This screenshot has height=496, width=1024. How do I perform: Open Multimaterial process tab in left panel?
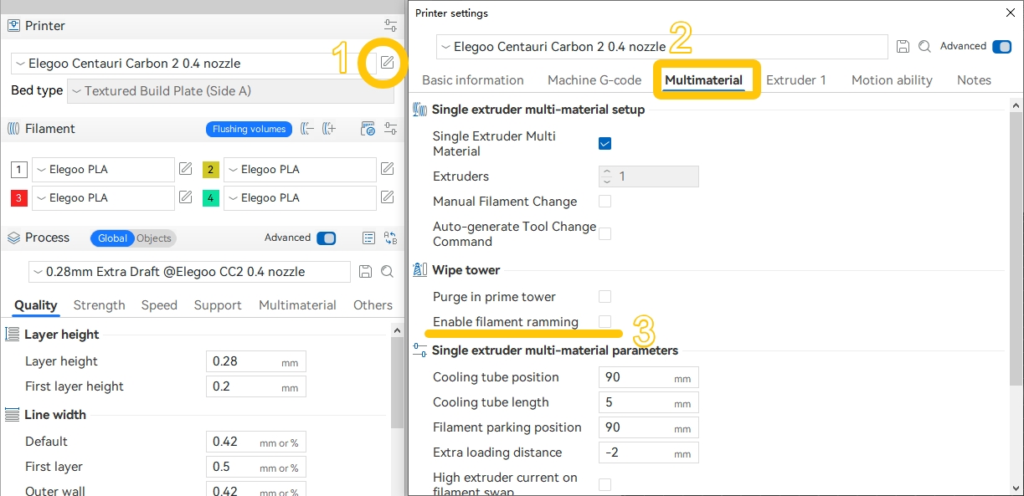297,305
